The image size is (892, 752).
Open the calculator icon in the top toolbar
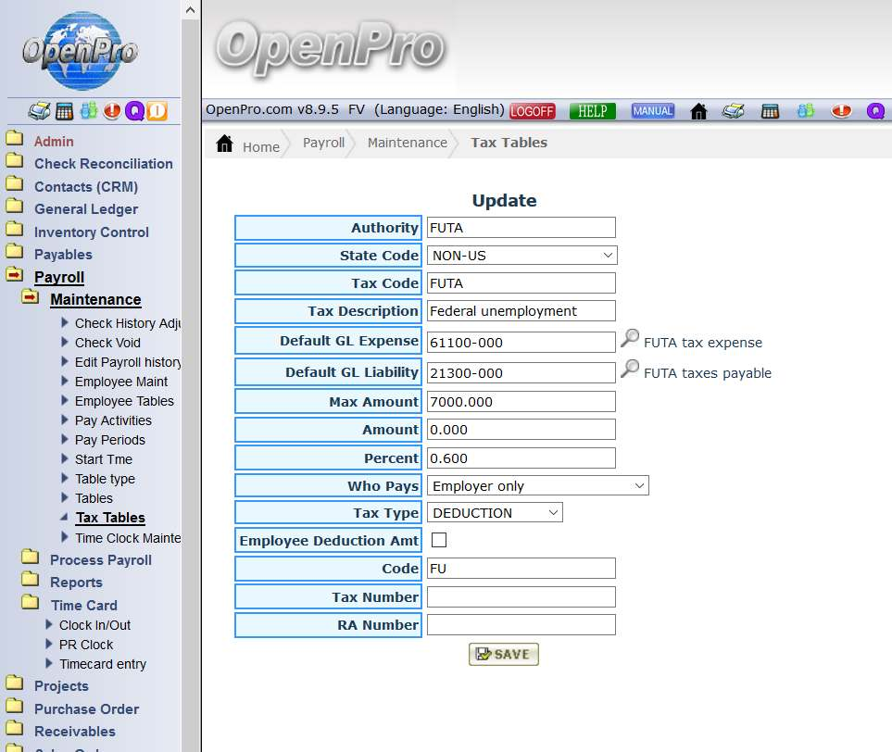[770, 111]
